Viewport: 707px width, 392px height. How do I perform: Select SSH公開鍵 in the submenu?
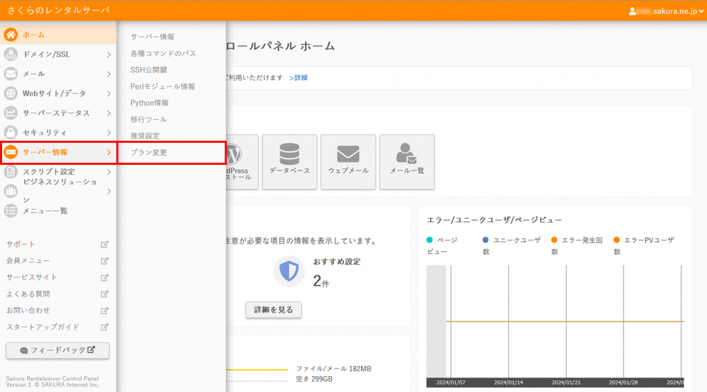[x=148, y=70]
